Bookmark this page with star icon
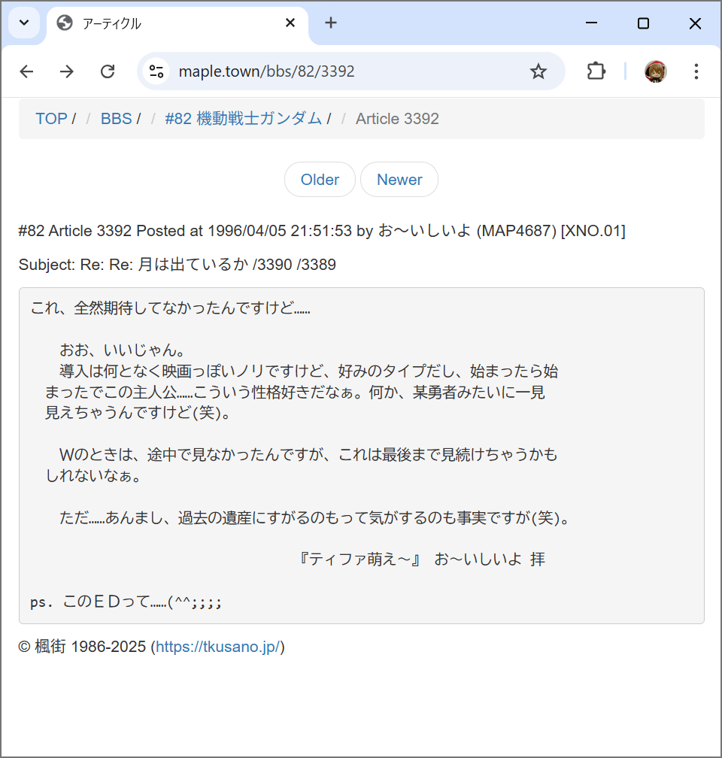722x758 pixels. [x=538, y=71]
